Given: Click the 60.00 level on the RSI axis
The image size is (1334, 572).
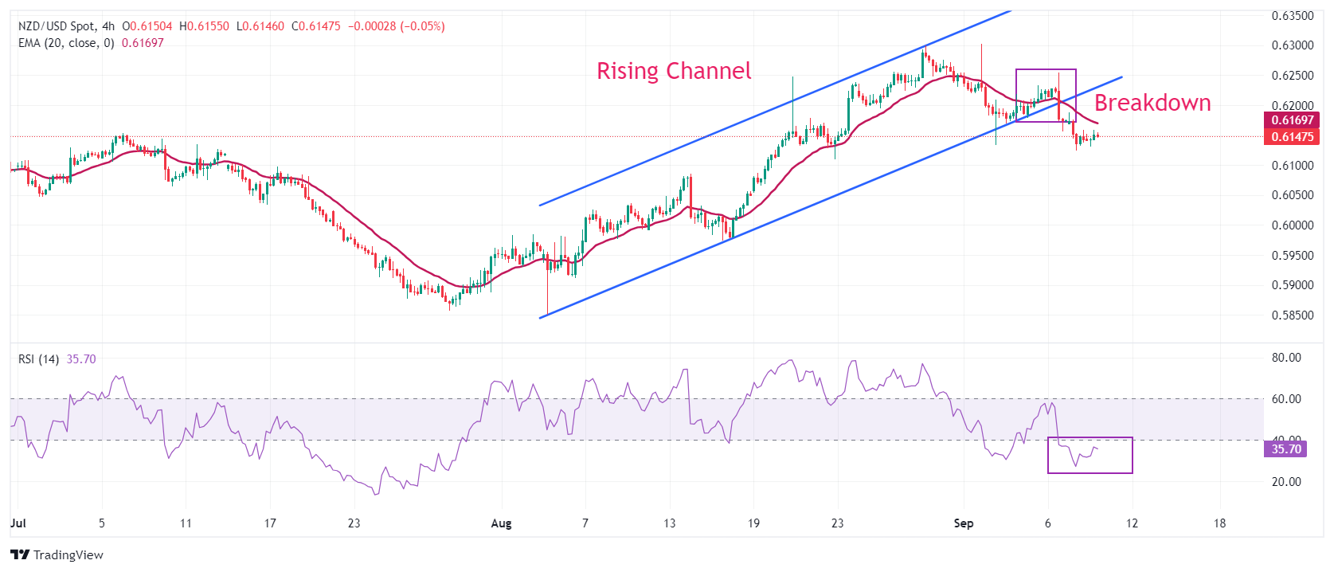Looking at the screenshot, I should click(x=1286, y=399).
